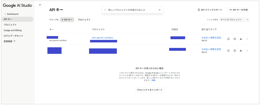This screenshot has width=260, height=105.
Task: Group by プロジェクト chip
Action: click(84, 20)
